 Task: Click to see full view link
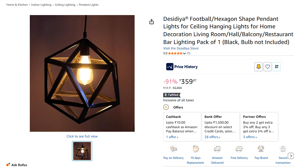coord(82,136)
